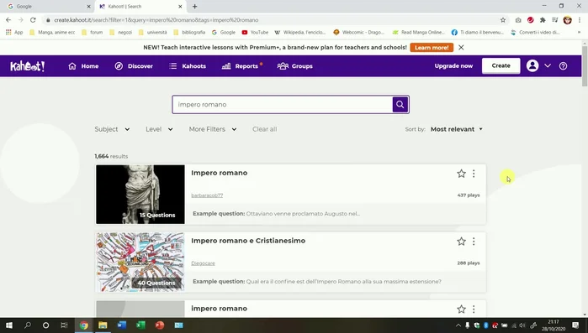Open options menu for first Impero romano
The width and height of the screenshot is (588, 333).
pos(474,174)
